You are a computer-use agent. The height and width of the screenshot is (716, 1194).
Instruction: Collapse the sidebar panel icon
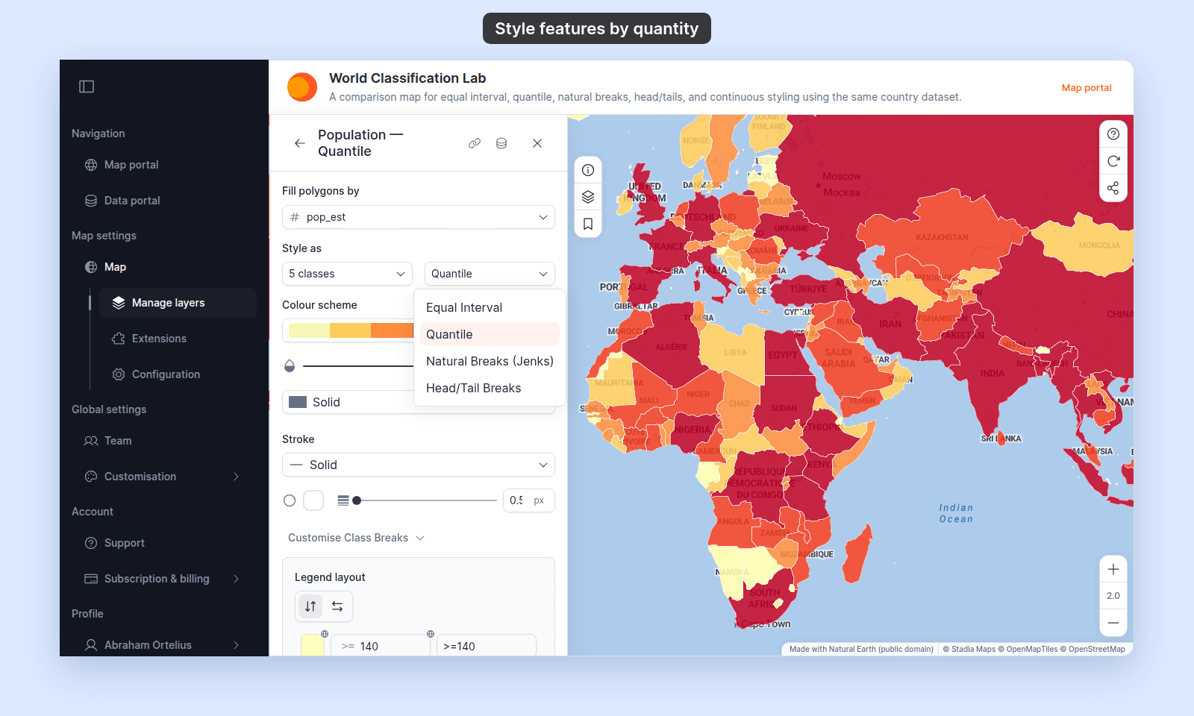tap(87, 87)
